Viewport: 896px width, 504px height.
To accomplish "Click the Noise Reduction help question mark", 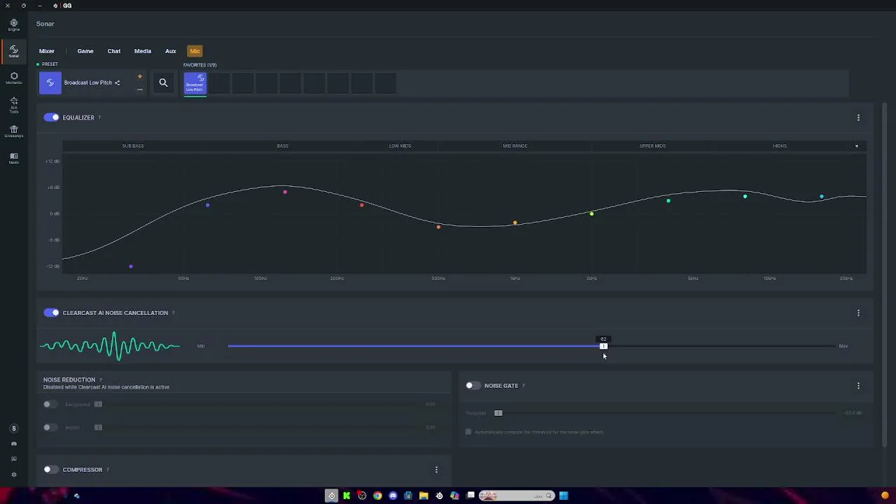I will 101,379.
